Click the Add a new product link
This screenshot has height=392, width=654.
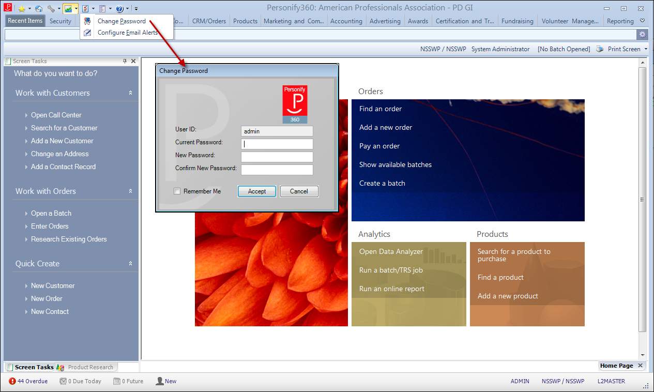pos(508,296)
